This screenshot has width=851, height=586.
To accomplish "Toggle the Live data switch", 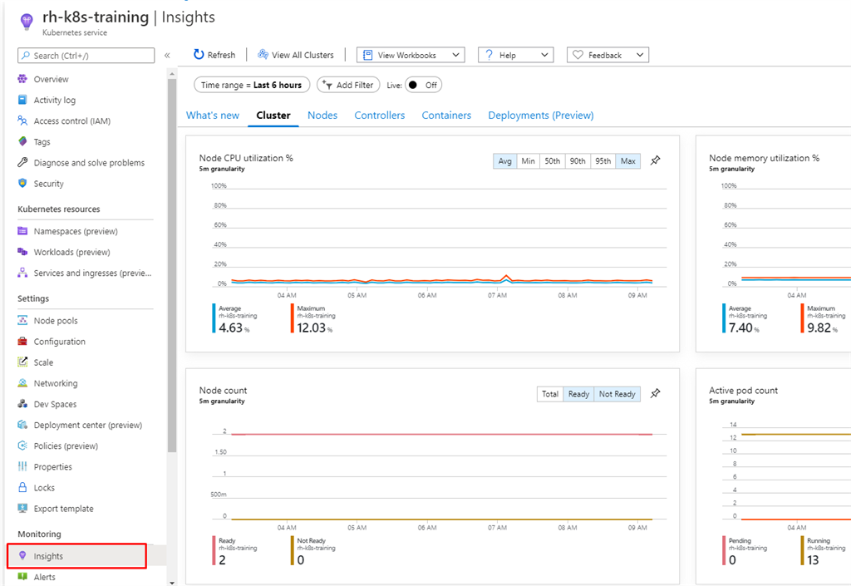I will click(424, 85).
